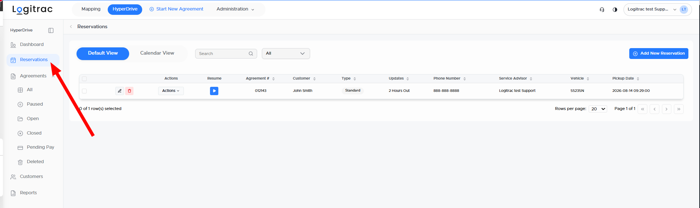Sort by Pickup Date column arrows
The width and height of the screenshot is (700, 208).
pyautogui.click(x=638, y=78)
